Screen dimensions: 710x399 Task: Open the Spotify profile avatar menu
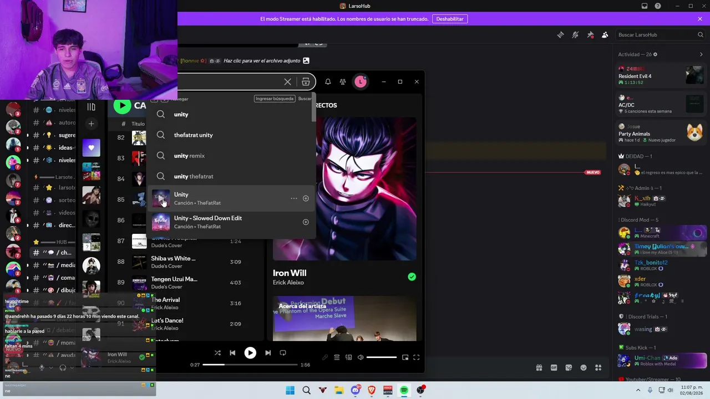[361, 82]
